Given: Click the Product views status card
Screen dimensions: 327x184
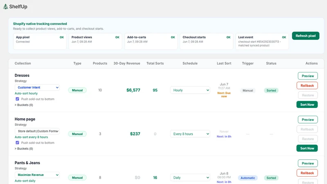Looking at the screenshot, I should pos(95,41).
